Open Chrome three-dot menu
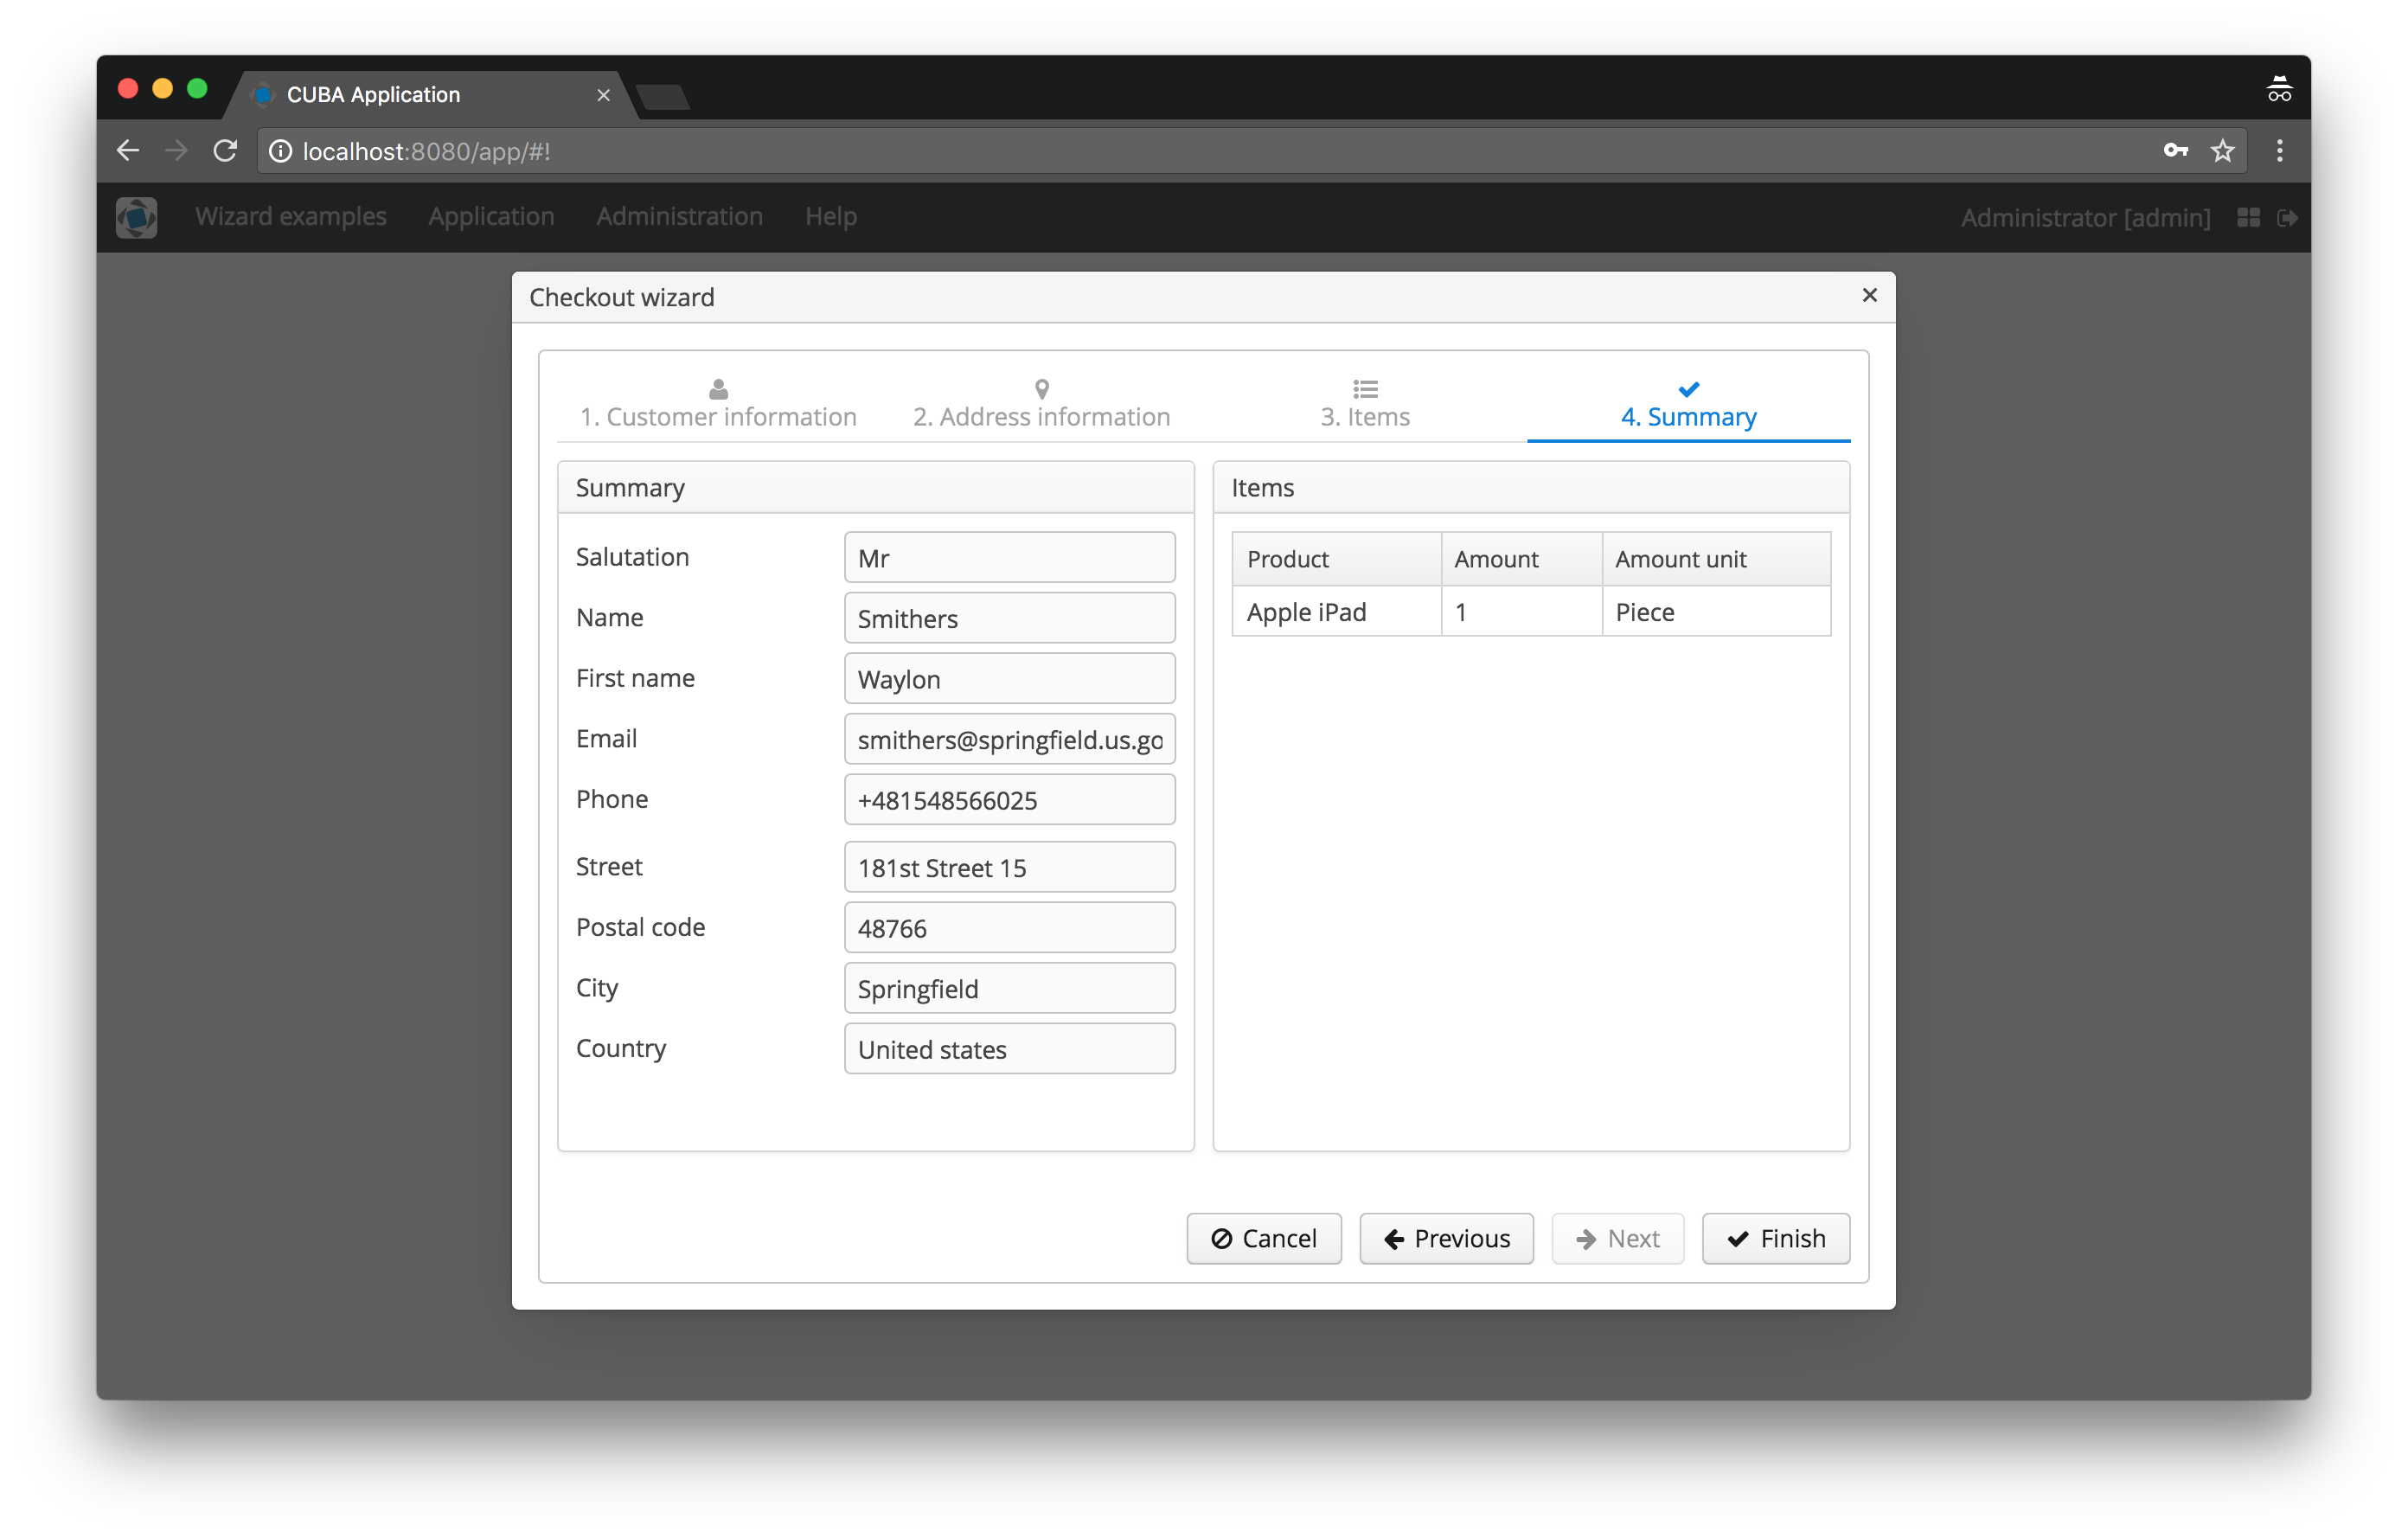2408x1538 pixels. coord(2279,151)
